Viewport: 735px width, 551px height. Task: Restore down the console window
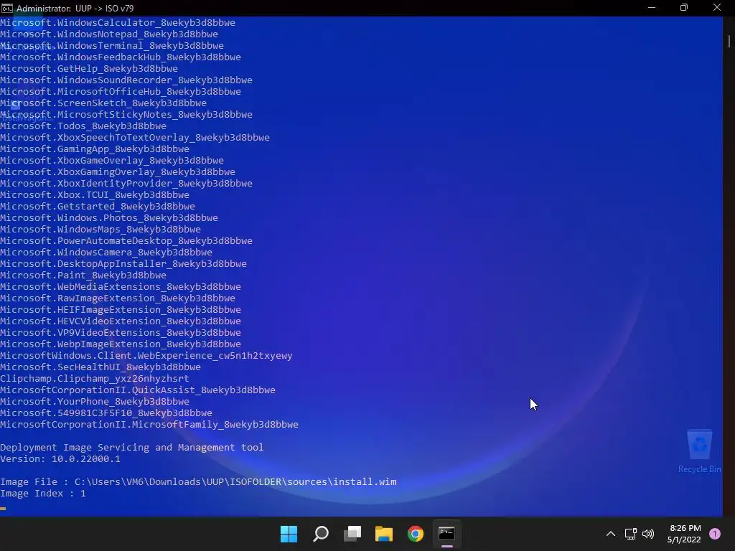coord(684,8)
